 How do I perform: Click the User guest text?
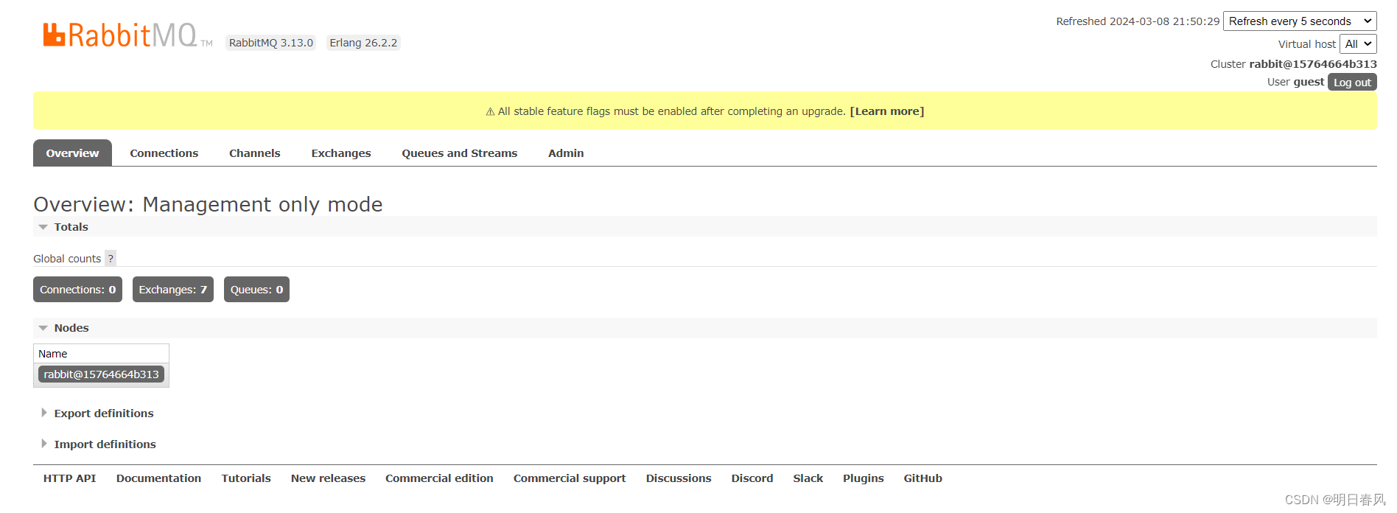(x=1295, y=82)
